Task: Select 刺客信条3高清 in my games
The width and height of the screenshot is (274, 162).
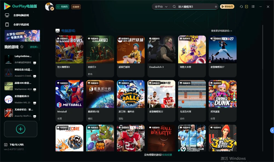Action: click(x=20, y=73)
